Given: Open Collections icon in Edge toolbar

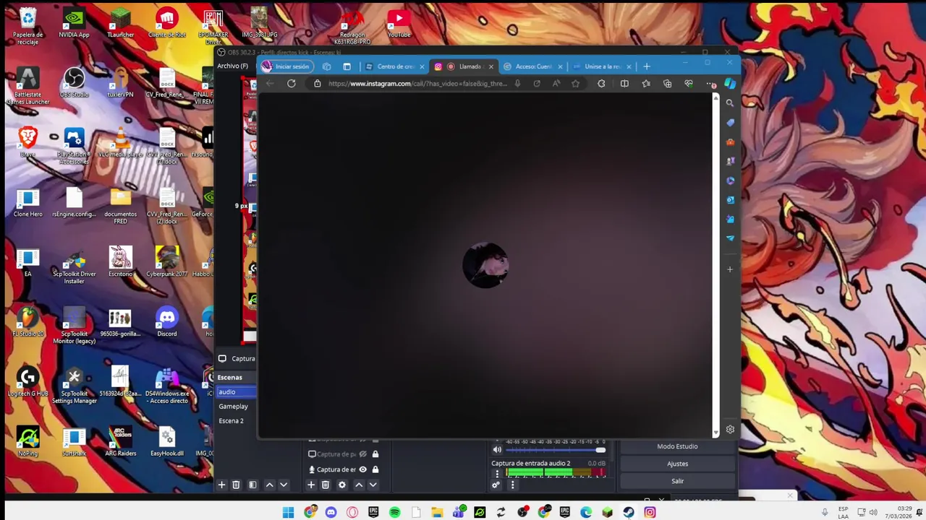Looking at the screenshot, I should tap(667, 84).
